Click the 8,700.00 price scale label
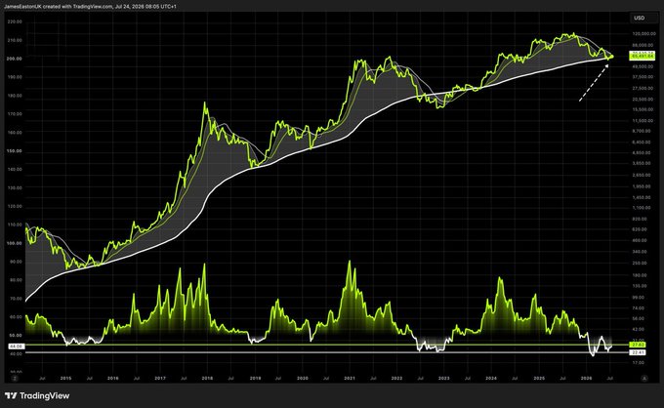The width and height of the screenshot is (664, 408). pos(642,131)
